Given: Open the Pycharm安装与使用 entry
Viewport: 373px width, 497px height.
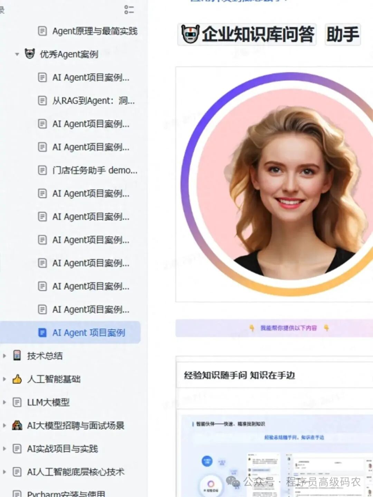Looking at the screenshot, I should [x=66, y=494].
